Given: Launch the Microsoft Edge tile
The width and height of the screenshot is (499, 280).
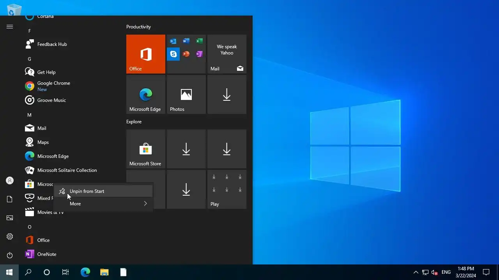Looking at the screenshot, I should (x=146, y=94).
